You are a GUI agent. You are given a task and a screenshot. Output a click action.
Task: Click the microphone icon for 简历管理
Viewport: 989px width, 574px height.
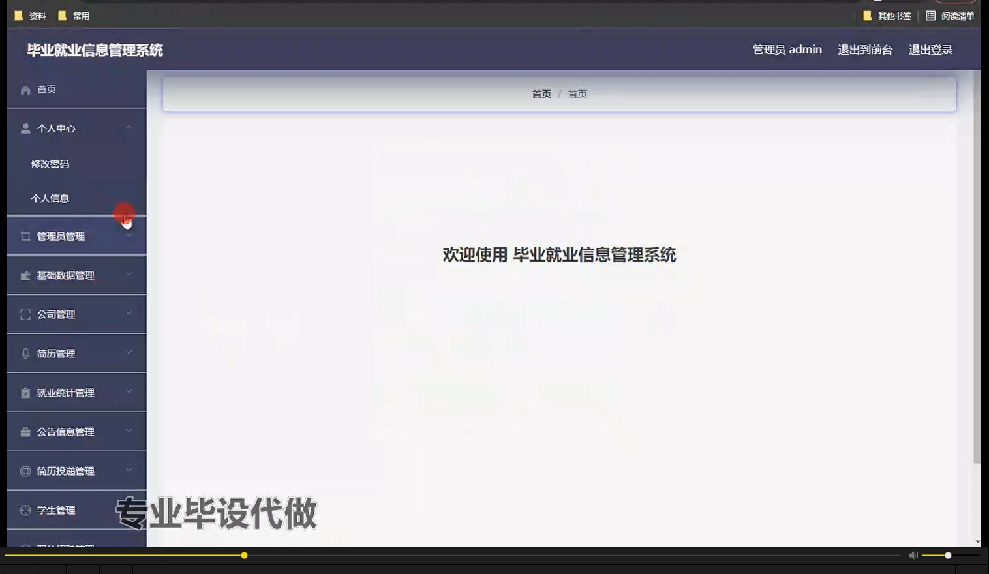[x=25, y=353]
